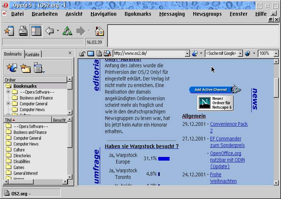
Task: Click the OS2.org page icon in status bar
Action: pyautogui.click(x=7, y=193)
